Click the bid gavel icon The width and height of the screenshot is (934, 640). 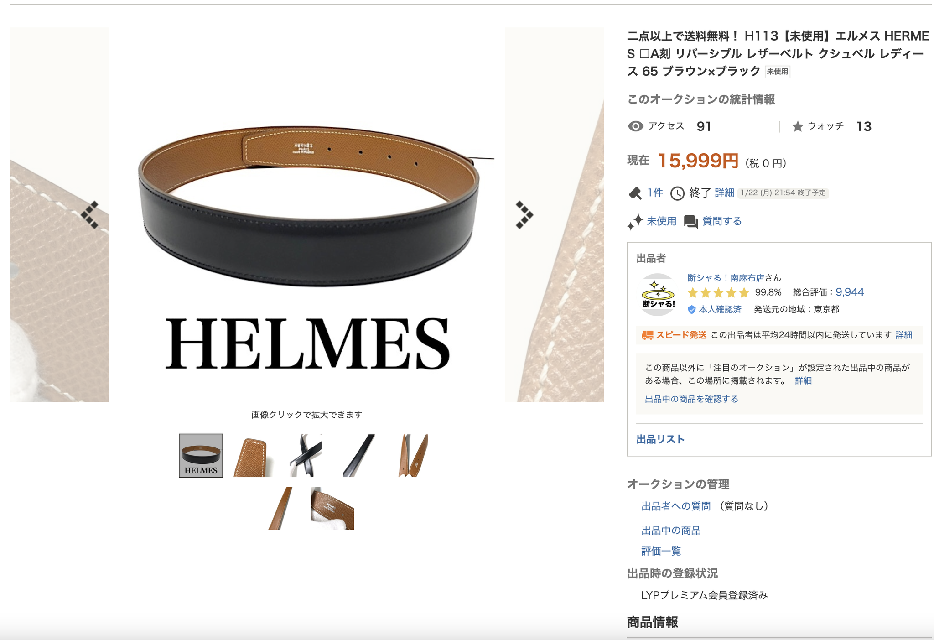click(x=635, y=193)
